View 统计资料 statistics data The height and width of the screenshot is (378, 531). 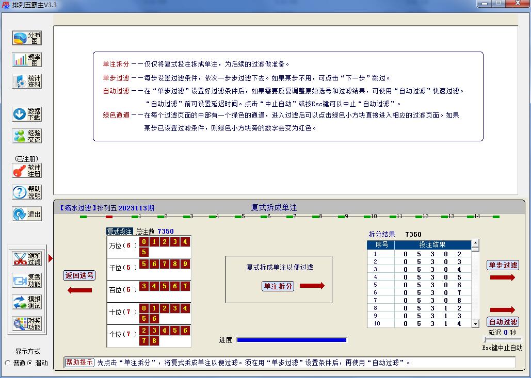[26, 81]
